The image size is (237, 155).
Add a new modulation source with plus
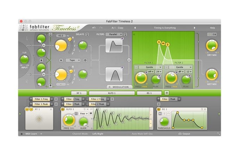tap(167, 93)
